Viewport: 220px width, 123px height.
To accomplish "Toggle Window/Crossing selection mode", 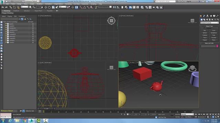I will [42, 7].
